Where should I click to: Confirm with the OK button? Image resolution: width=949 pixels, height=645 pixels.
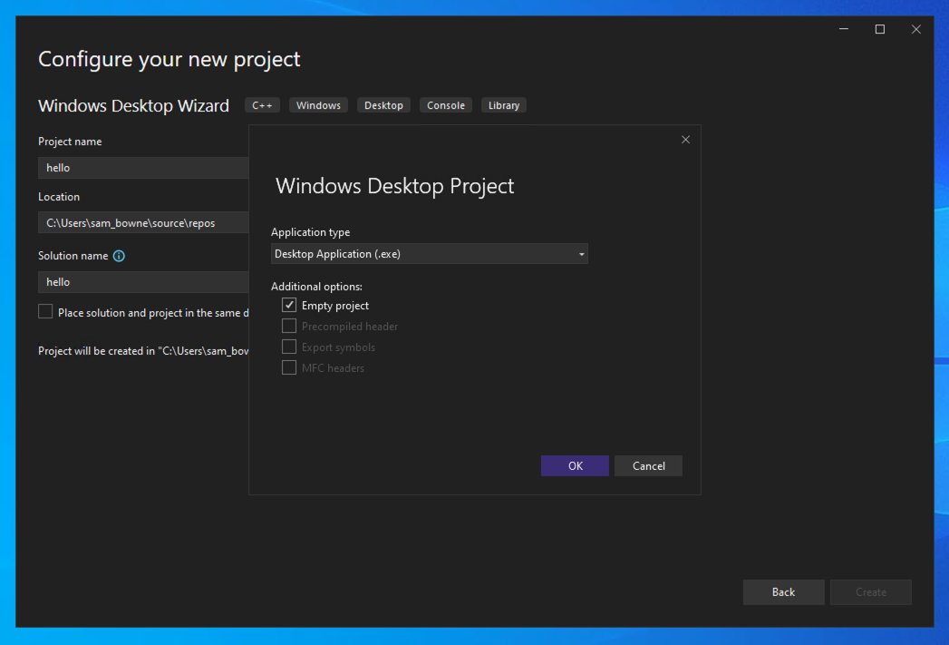(575, 465)
